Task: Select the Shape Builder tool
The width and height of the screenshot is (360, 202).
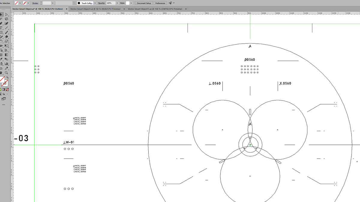Action: point(1,50)
